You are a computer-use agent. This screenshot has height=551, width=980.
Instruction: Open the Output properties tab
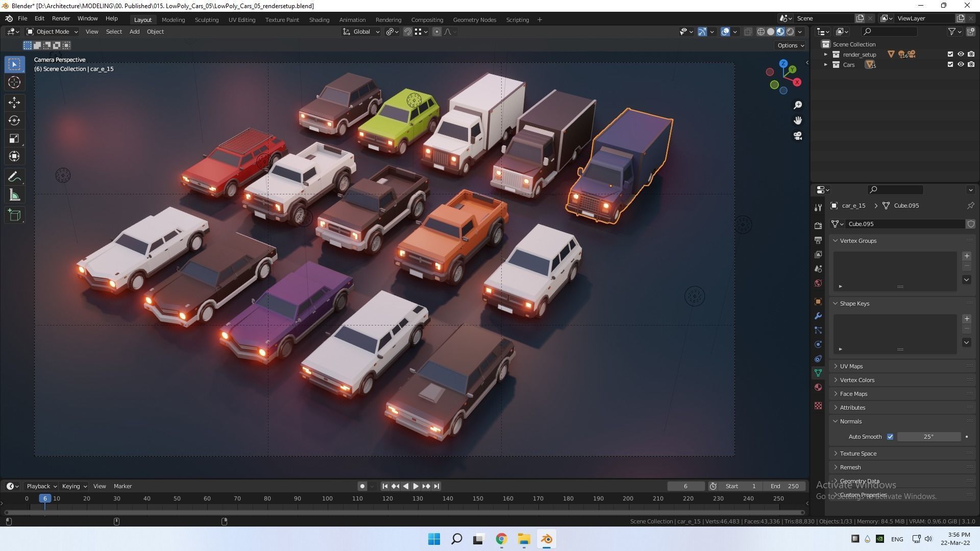tap(818, 240)
